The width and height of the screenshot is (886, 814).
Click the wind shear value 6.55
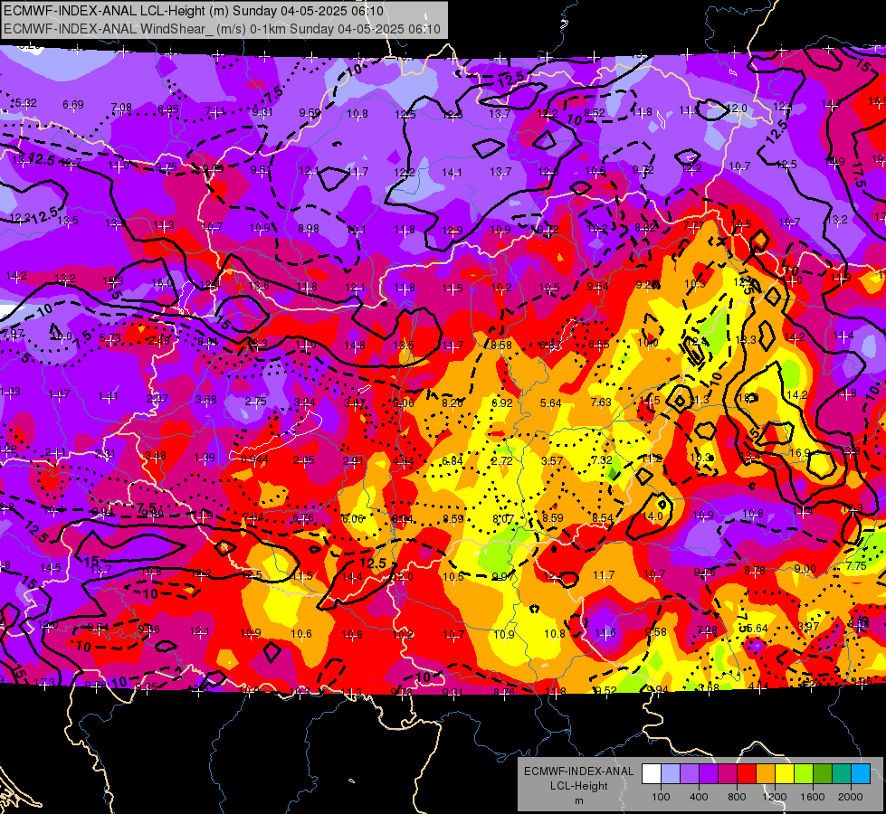coord(599,344)
